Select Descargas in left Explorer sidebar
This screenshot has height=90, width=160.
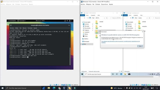pyautogui.click(x=86, y=26)
